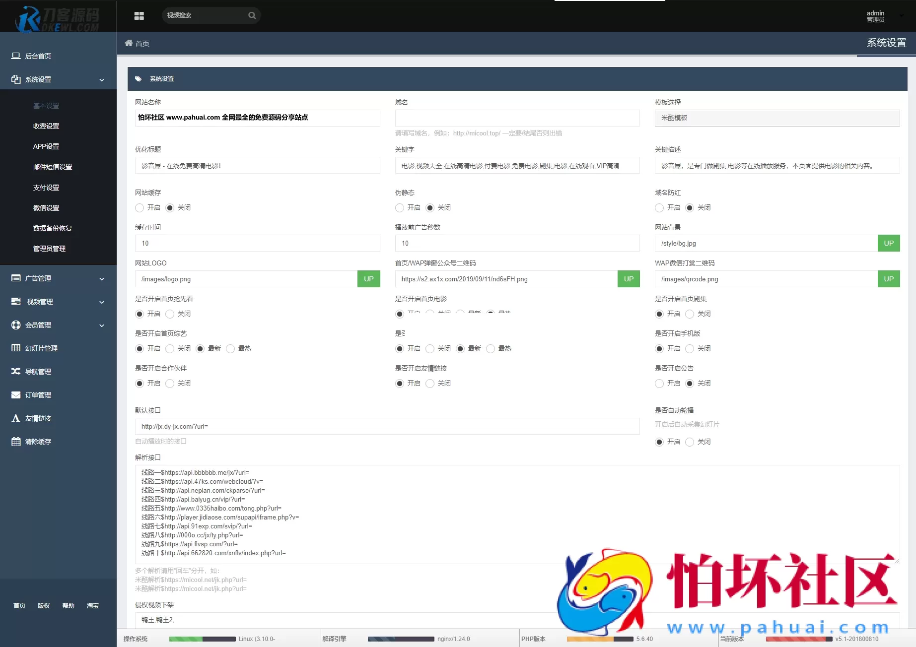
Task: Open the 邮件短信设置 settings page
Action: point(52,167)
